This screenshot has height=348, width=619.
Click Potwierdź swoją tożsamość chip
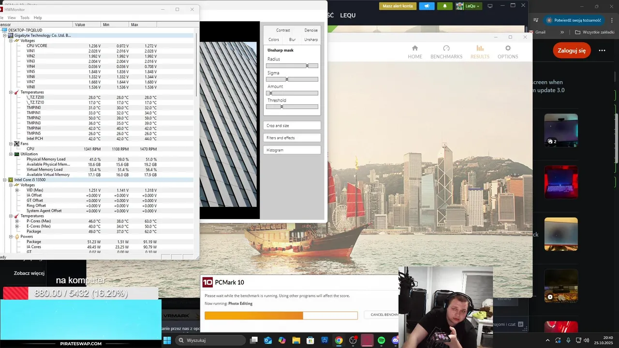[574, 20]
